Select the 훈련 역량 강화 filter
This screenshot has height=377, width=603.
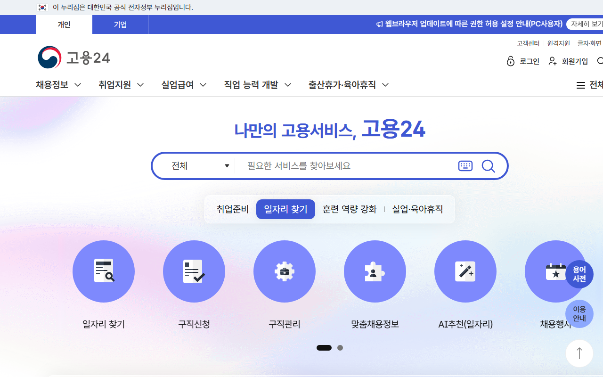point(350,209)
